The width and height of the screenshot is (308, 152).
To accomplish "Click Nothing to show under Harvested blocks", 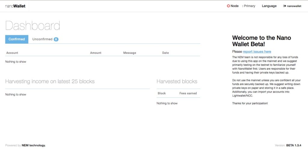I will coord(167,103).
